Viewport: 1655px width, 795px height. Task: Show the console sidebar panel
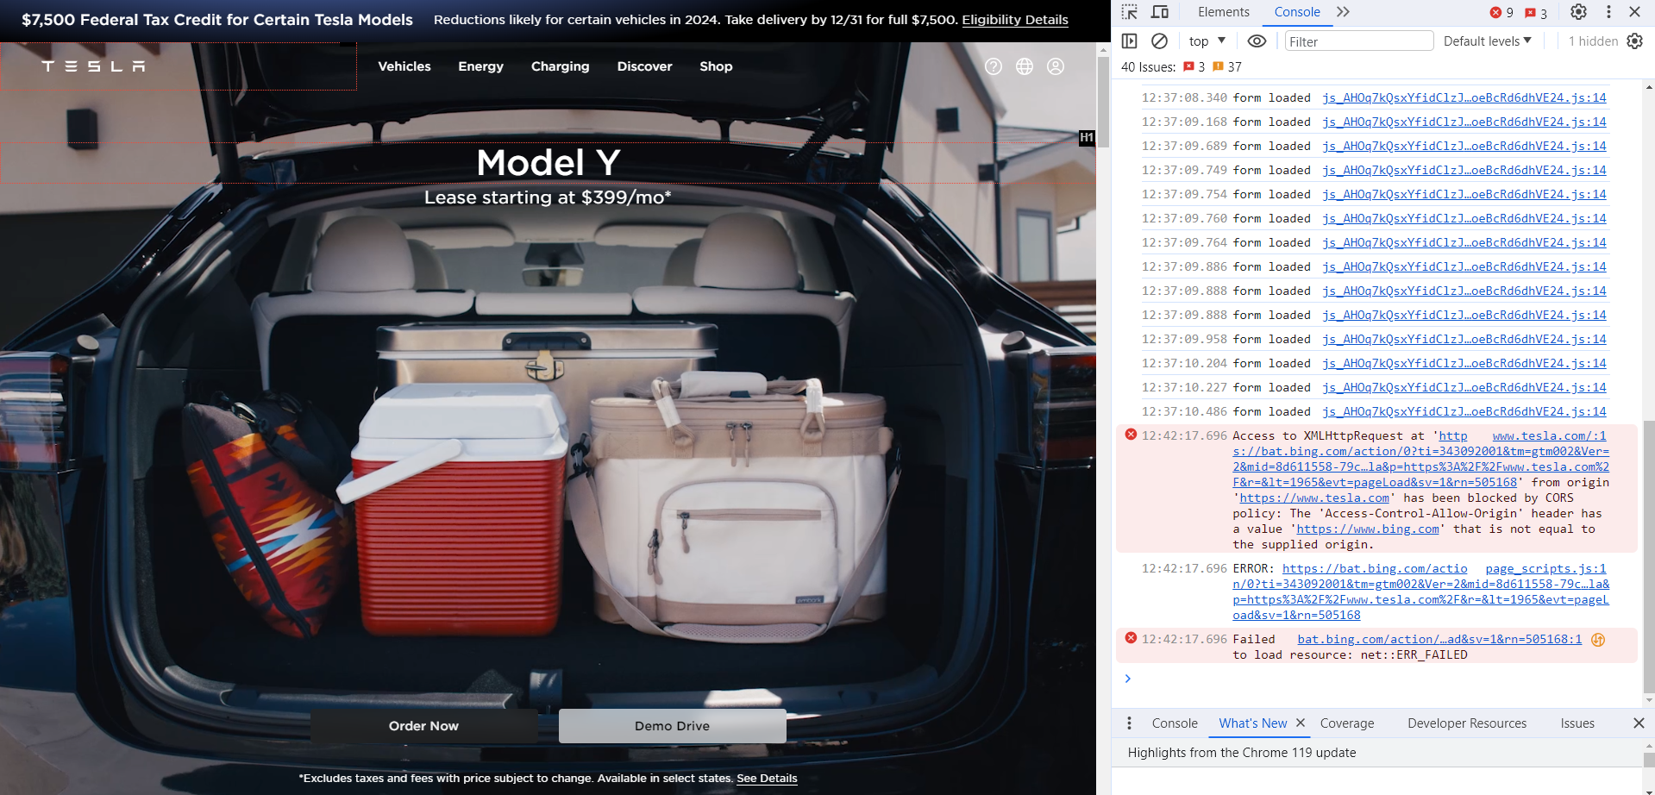coord(1130,41)
